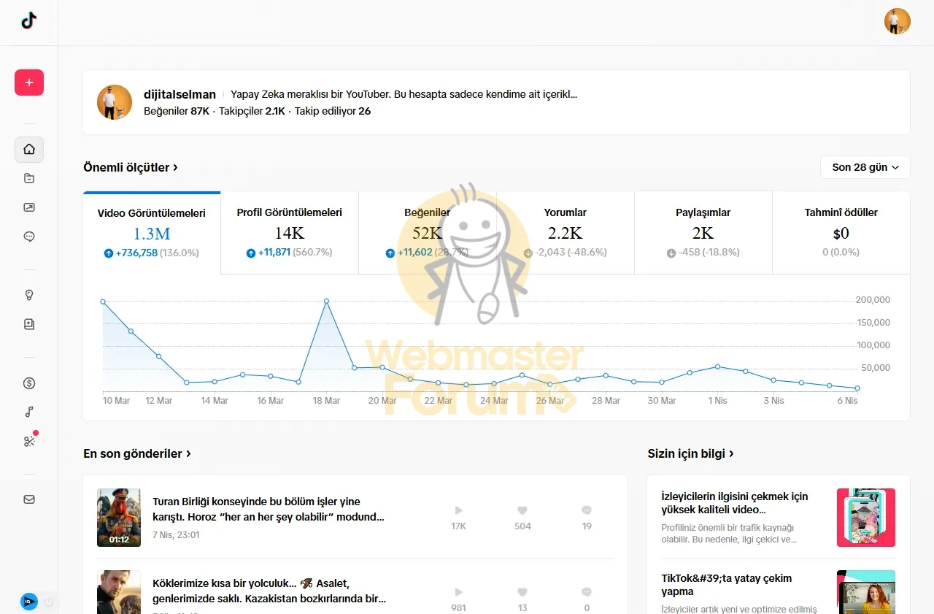Expand the 'Önemli ölçütler' section

[131, 167]
